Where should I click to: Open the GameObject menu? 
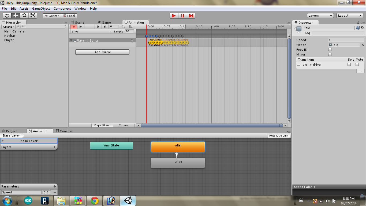[x=41, y=9]
